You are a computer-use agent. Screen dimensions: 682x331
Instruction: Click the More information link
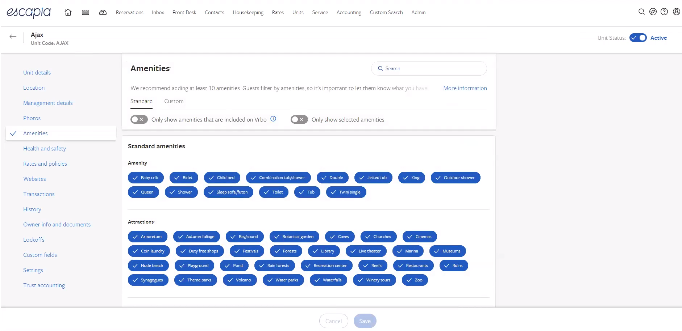click(465, 88)
